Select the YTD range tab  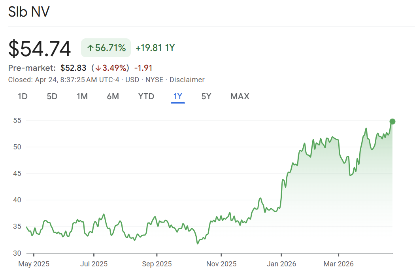[146, 96]
